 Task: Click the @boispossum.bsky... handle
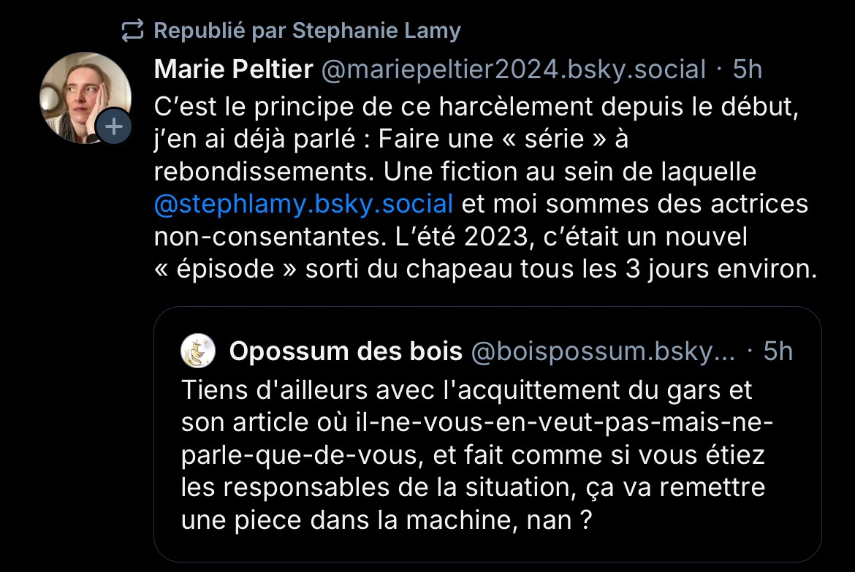(603, 351)
